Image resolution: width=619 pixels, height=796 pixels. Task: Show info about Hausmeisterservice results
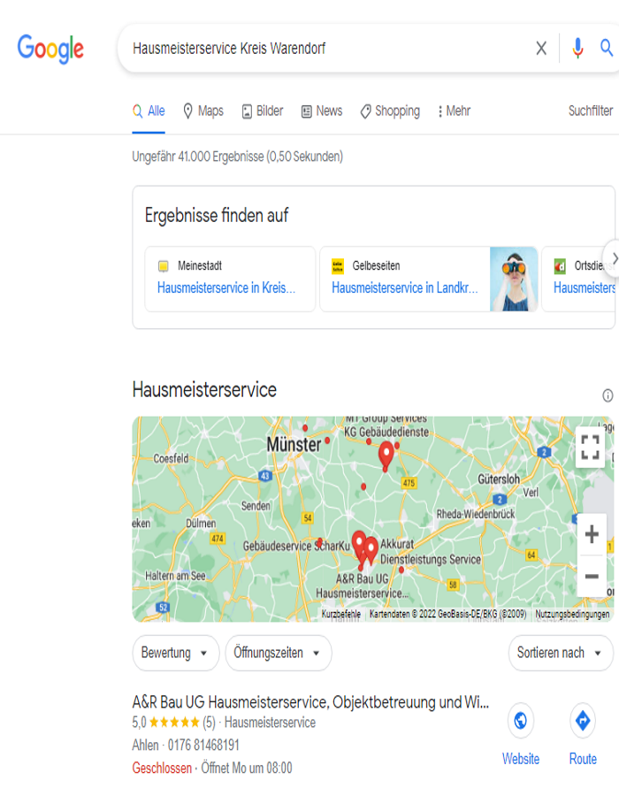coord(608,395)
